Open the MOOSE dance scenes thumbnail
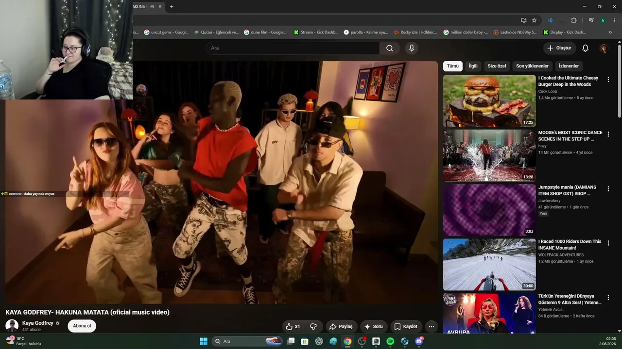Viewport: 622px width, 349px height. tap(489, 156)
